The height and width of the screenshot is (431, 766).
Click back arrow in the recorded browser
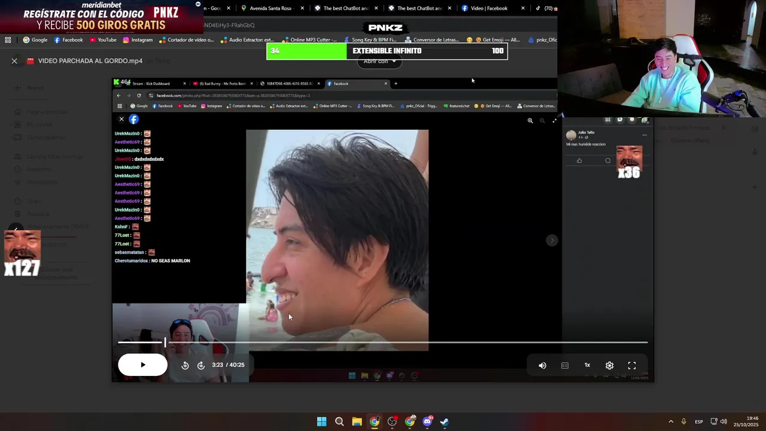[118, 96]
